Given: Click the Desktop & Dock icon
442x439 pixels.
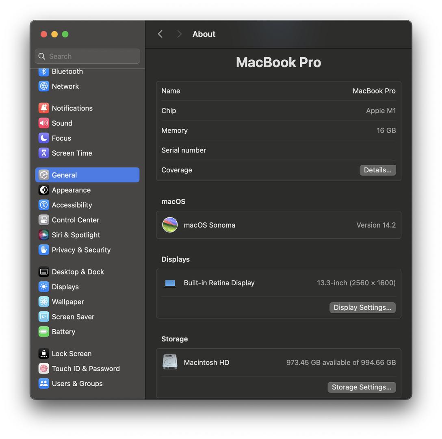Looking at the screenshot, I should pyautogui.click(x=44, y=272).
